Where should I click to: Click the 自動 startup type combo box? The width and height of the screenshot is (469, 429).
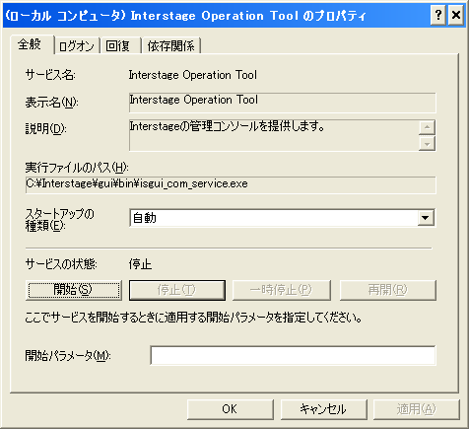(x=283, y=218)
